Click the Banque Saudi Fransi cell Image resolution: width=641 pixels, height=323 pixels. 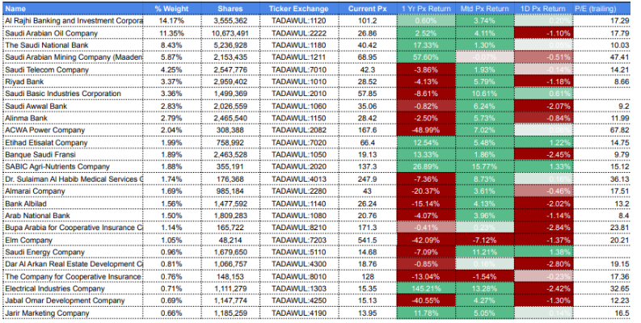(x=73, y=154)
